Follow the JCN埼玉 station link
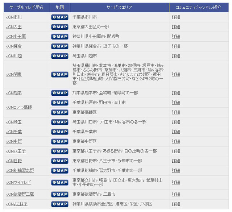The image size is (232, 212). (x=14, y=122)
